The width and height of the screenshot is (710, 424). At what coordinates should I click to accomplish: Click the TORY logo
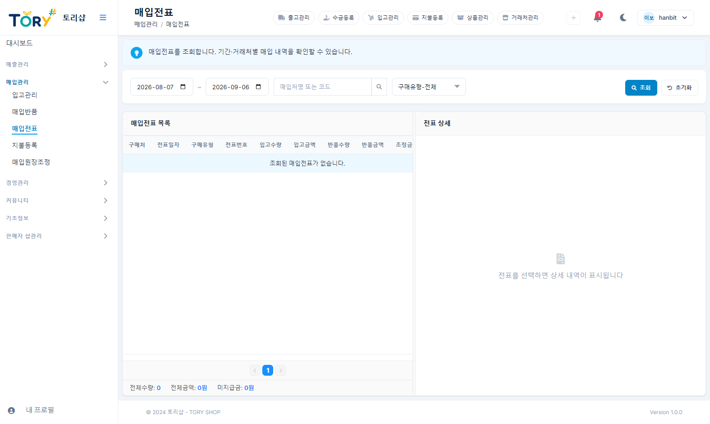[x=33, y=18]
